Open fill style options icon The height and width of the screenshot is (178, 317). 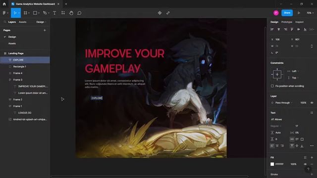pyautogui.click(x=305, y=157)
